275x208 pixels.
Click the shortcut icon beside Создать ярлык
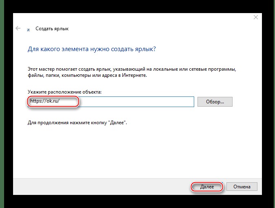tap(29, 30)
